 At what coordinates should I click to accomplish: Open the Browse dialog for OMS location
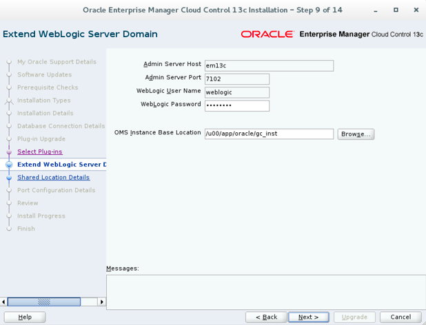point(356,134)
